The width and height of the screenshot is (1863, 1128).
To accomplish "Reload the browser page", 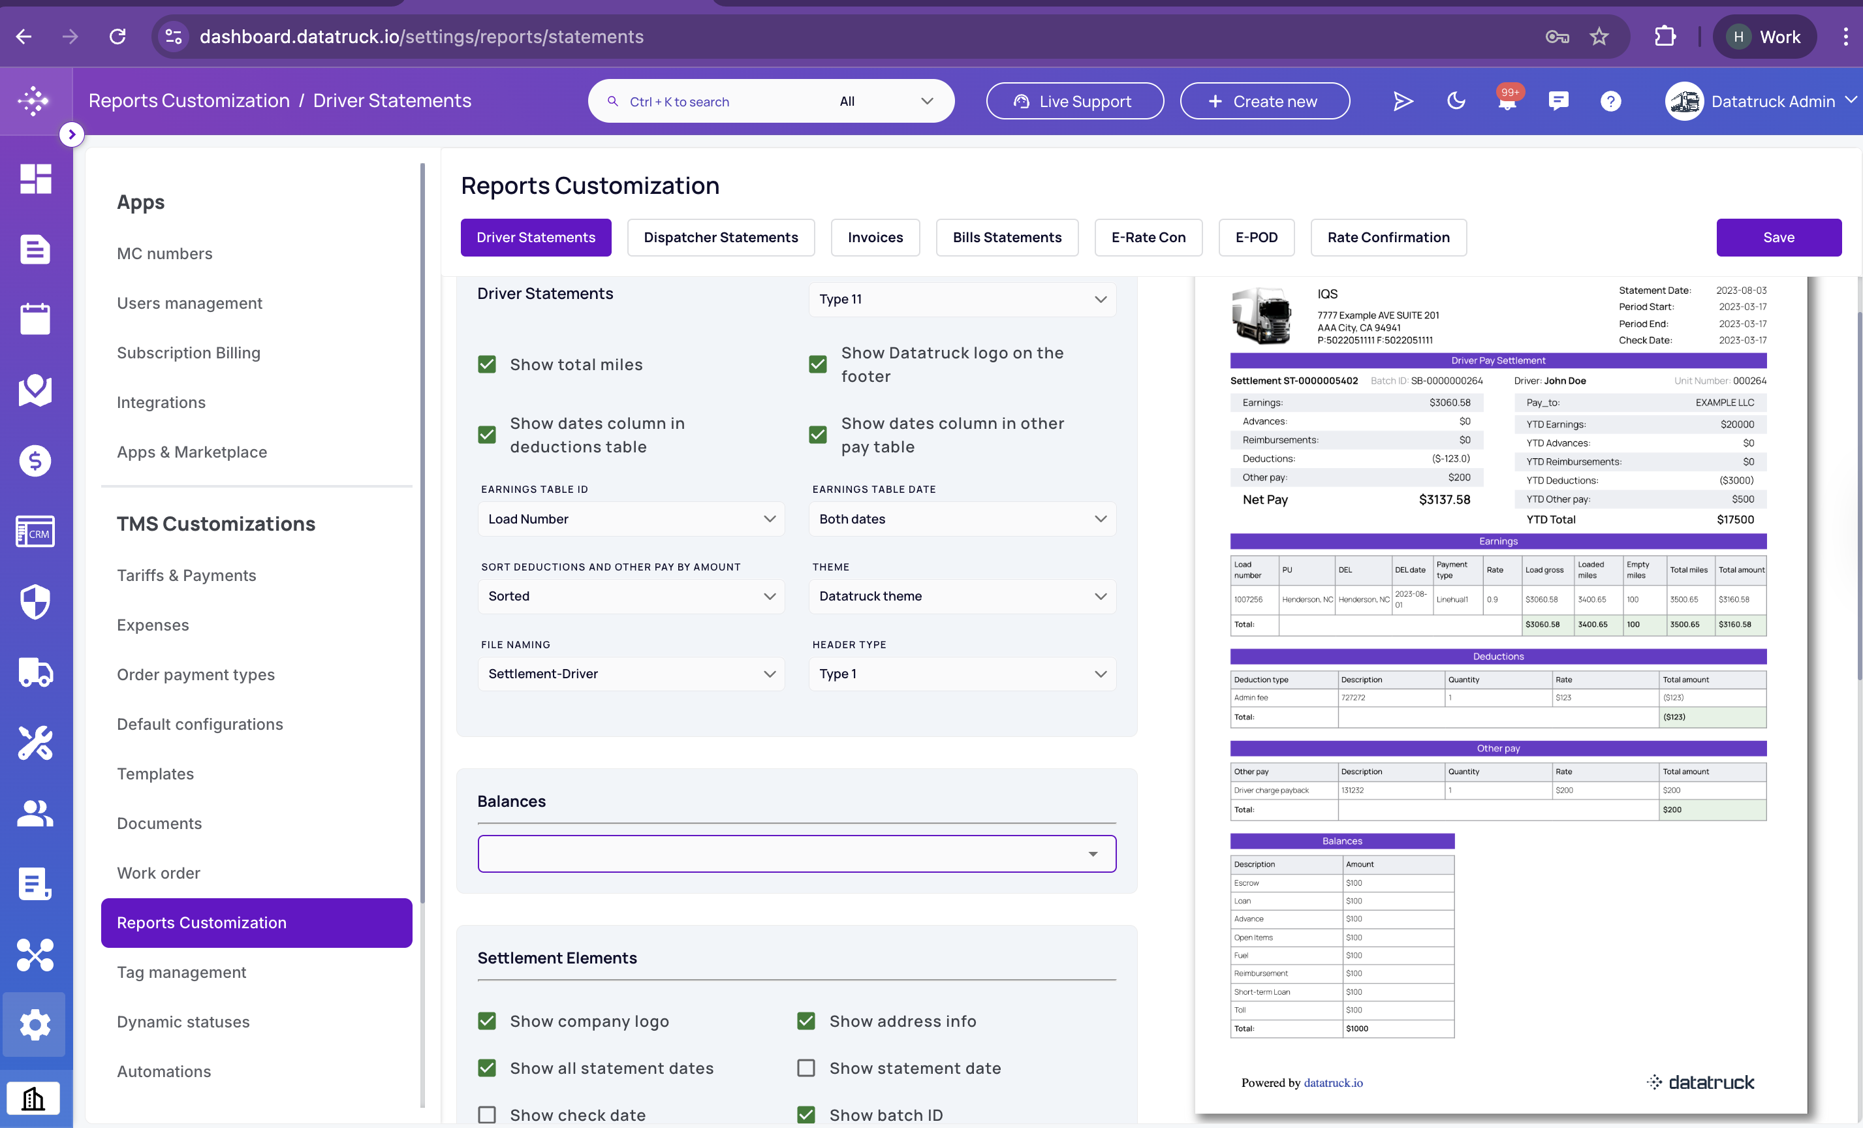I will (x=118, y=37).
